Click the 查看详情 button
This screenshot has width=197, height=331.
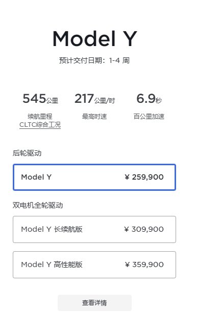click(94, 303)
